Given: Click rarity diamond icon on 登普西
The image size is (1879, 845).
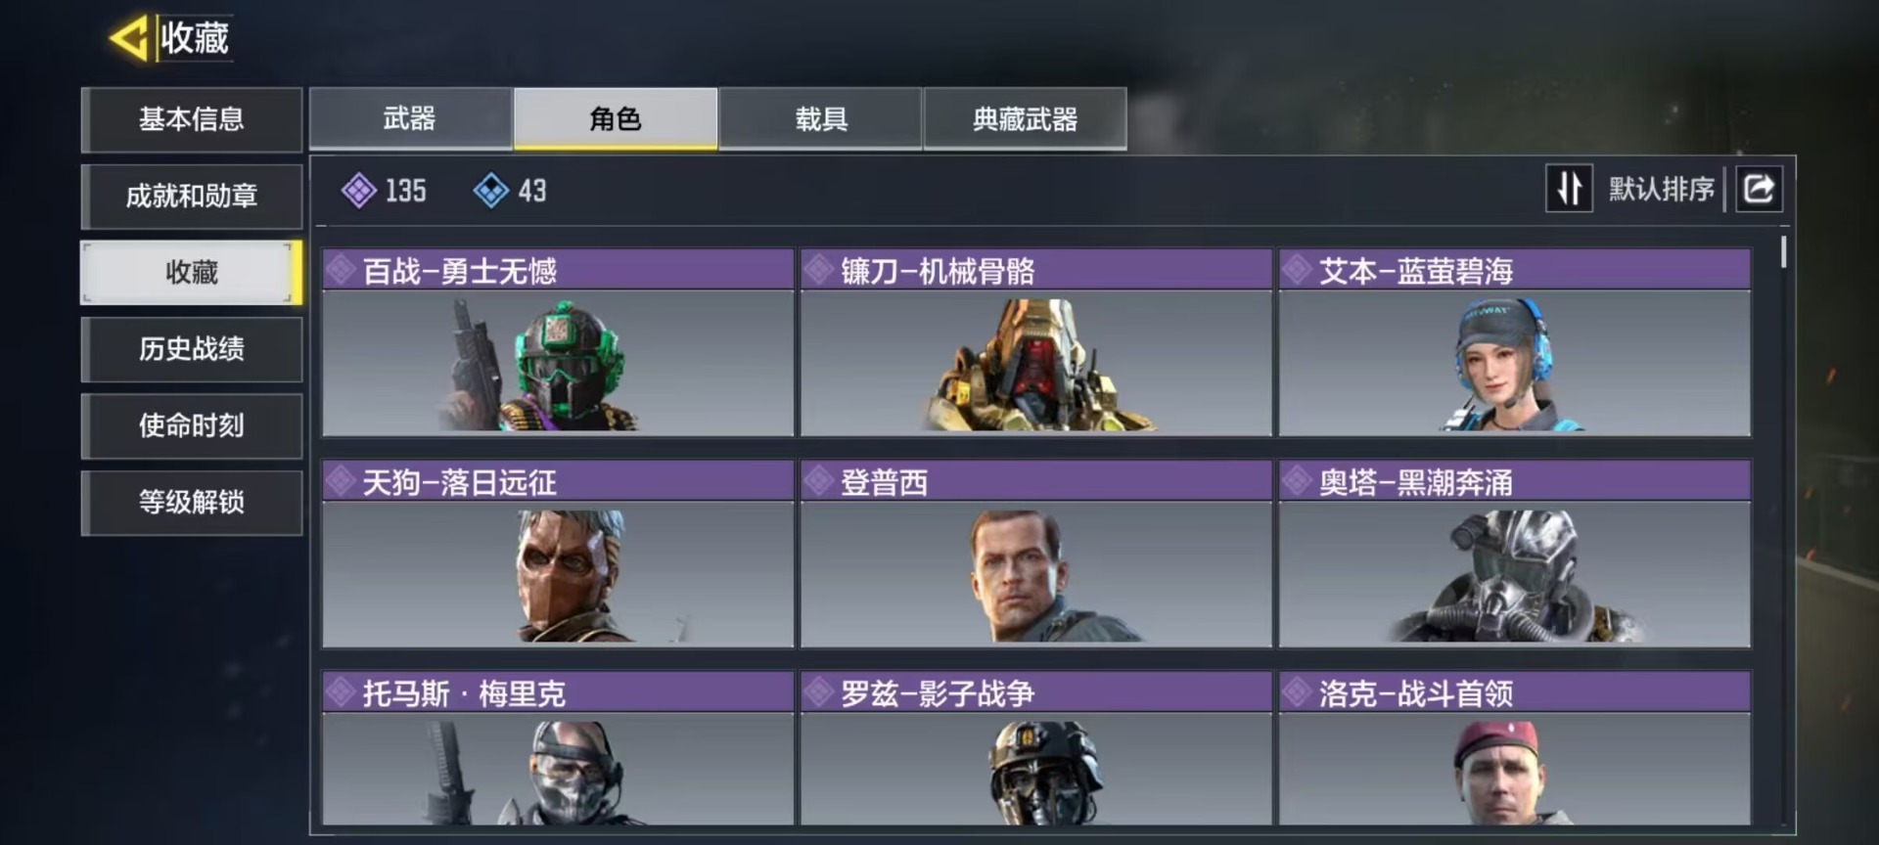Looking at the screenshot, I should coord(818,481).
